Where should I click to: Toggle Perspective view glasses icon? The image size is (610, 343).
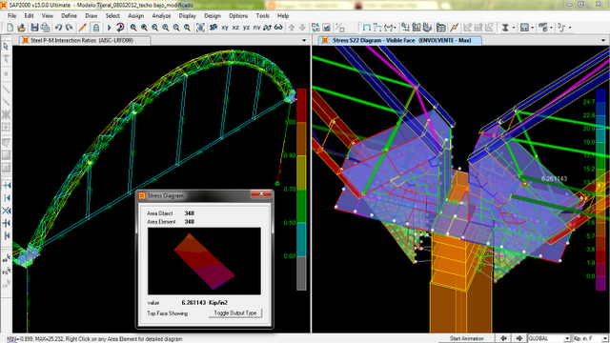click(x=278, y=28)
